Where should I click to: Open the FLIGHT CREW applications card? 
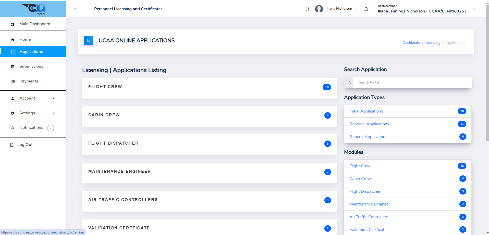tap(209, 88)
